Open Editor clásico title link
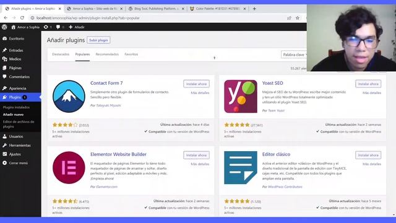This screenshot has width=396, height=223. (x=276, y=154)
